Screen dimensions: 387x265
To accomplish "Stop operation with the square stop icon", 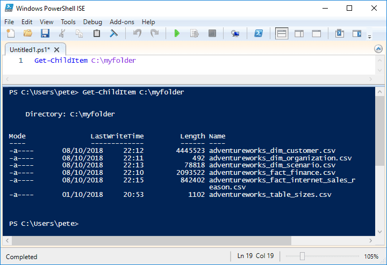I will click(212, 33).
